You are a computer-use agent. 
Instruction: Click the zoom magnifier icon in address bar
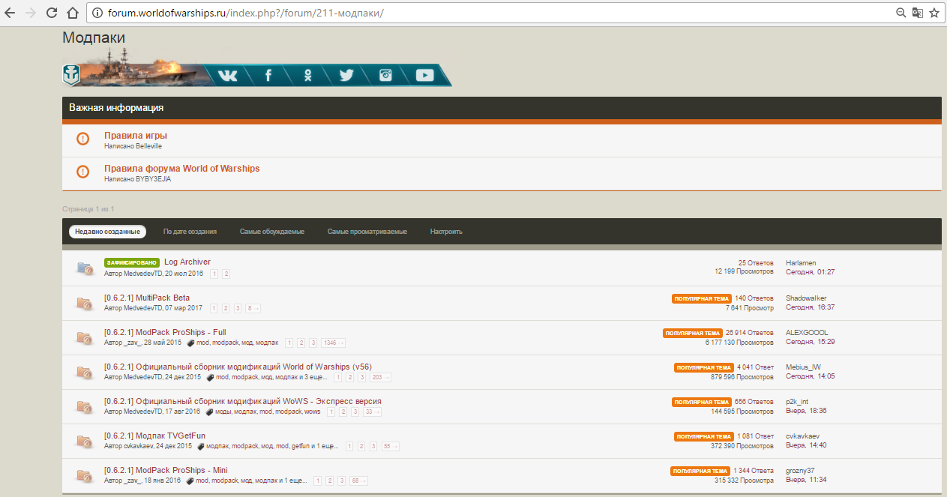pyautogui.click(x=901, y=13)
